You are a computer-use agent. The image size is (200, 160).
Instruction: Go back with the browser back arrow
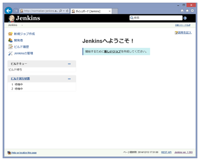click(x=8, y=11)
